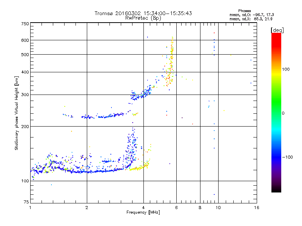This screenshot has width=302, height=226.
Task: Click the x-axis tick label '10'
Action: (218, 208)
